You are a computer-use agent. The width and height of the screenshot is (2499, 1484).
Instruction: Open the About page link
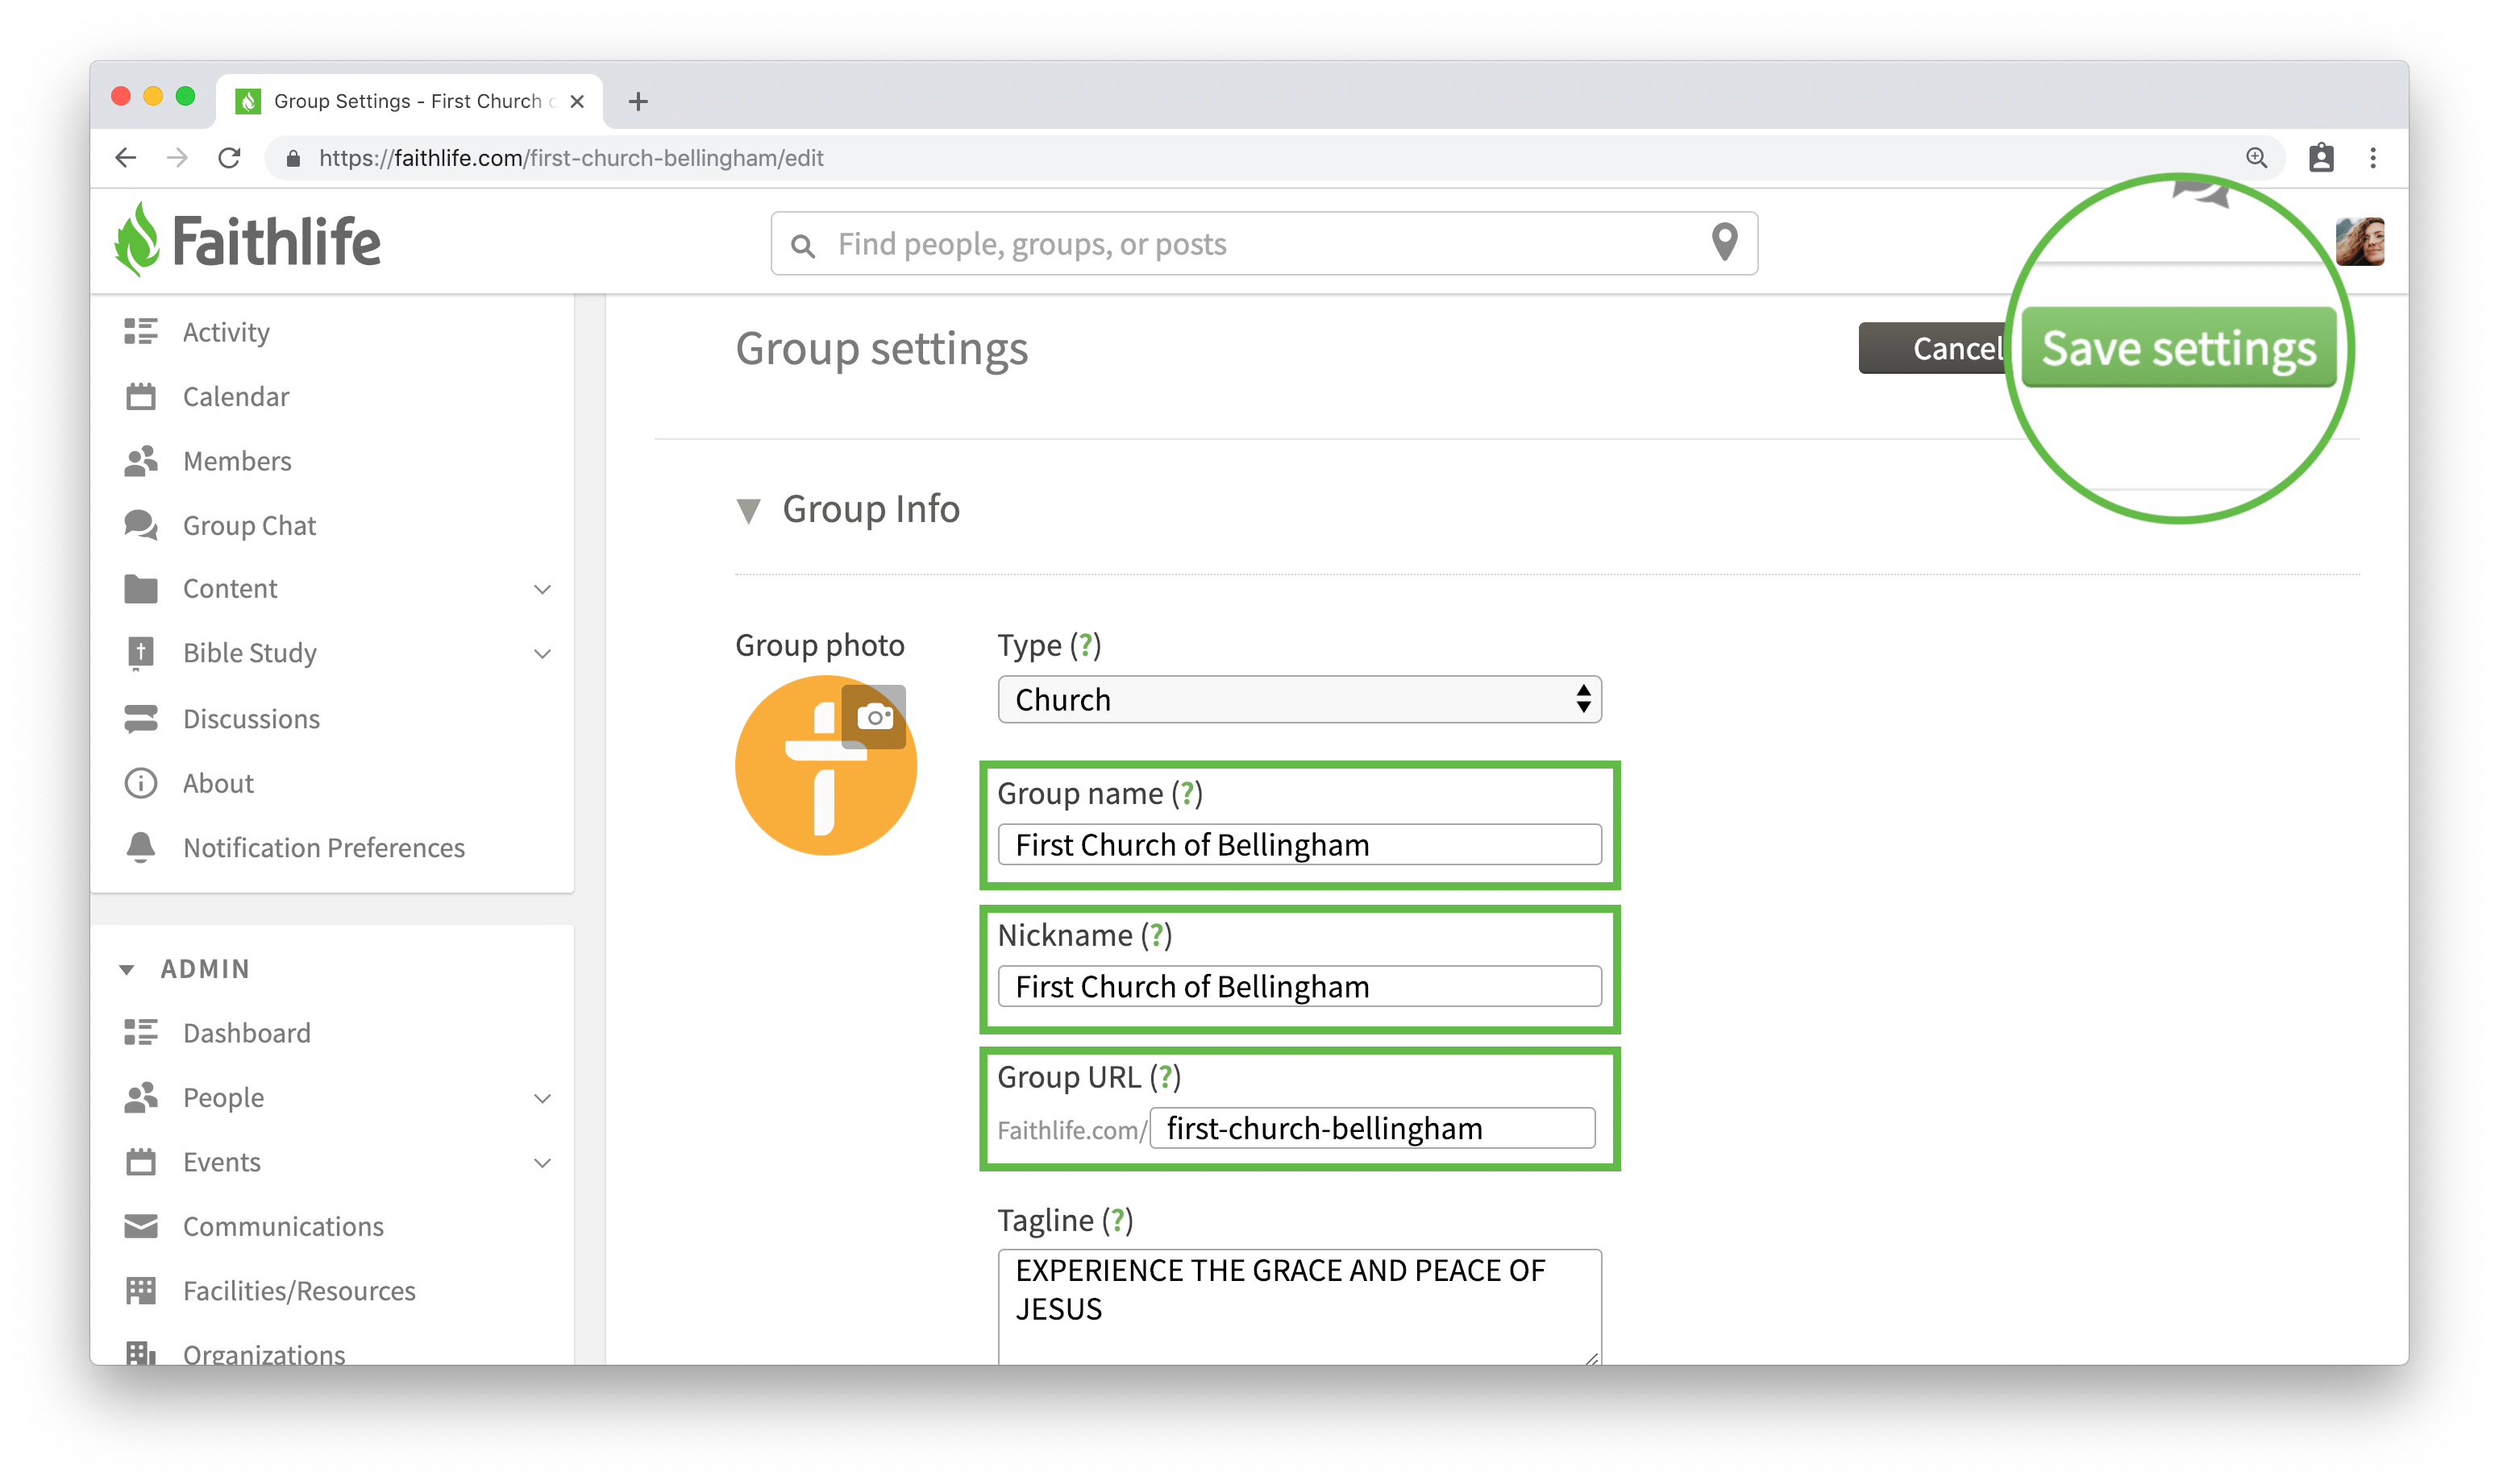coord(218,783)
